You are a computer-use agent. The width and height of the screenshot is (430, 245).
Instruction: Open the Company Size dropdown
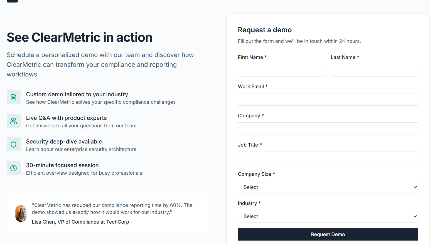(x=328, y=187)
